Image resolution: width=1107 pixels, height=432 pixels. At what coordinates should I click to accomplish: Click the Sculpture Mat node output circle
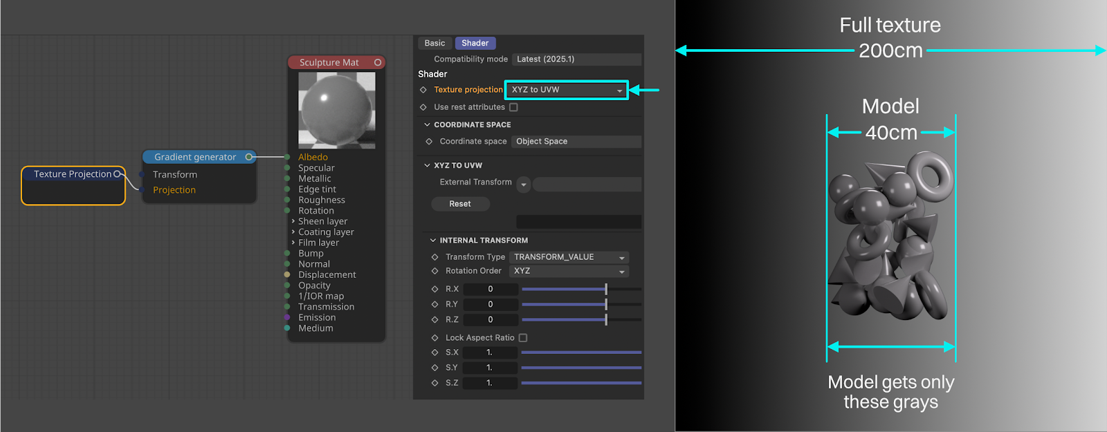point(378,62)
